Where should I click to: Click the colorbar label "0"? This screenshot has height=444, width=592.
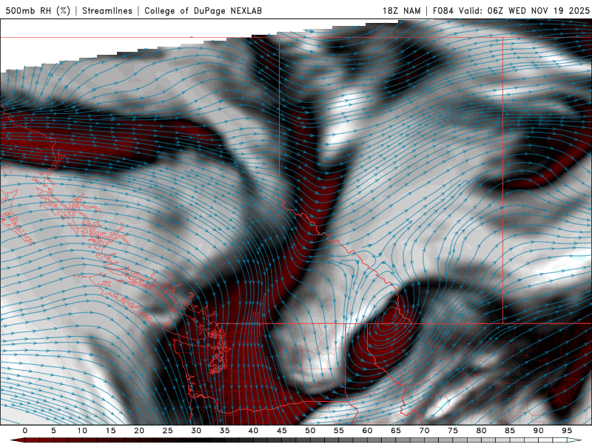coord(25,431)
